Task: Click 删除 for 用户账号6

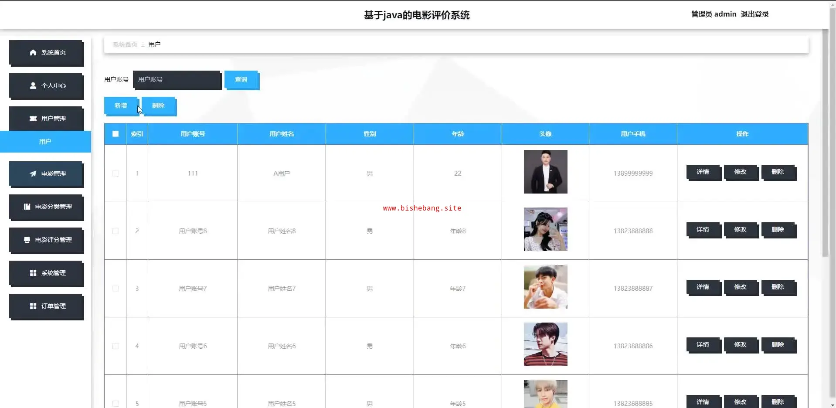Action: click(x=778, y=345)
